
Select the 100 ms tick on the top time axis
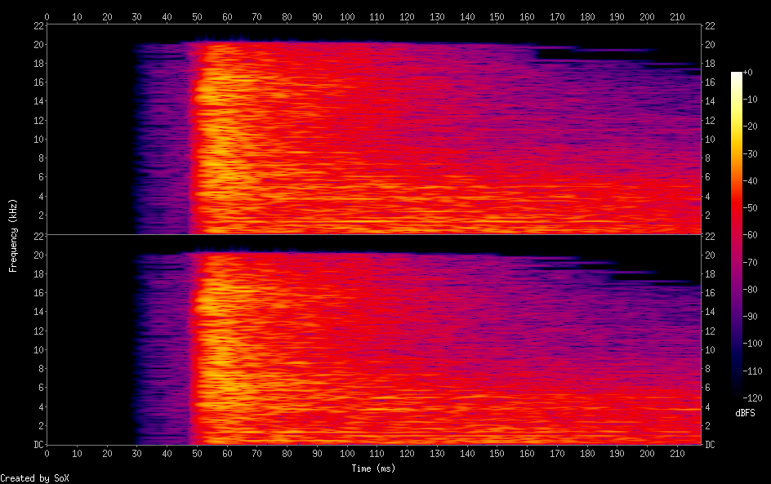click(x=348, y=16)
